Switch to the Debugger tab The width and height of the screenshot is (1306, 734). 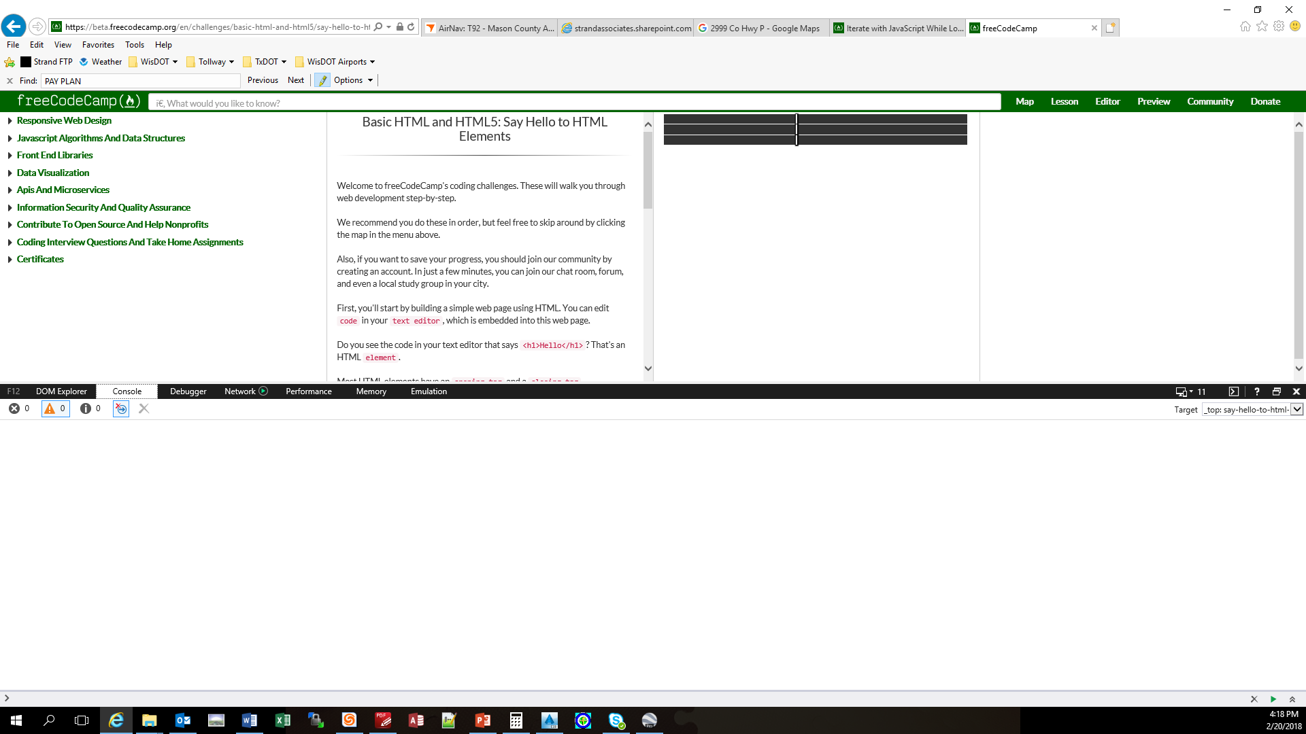188,391
